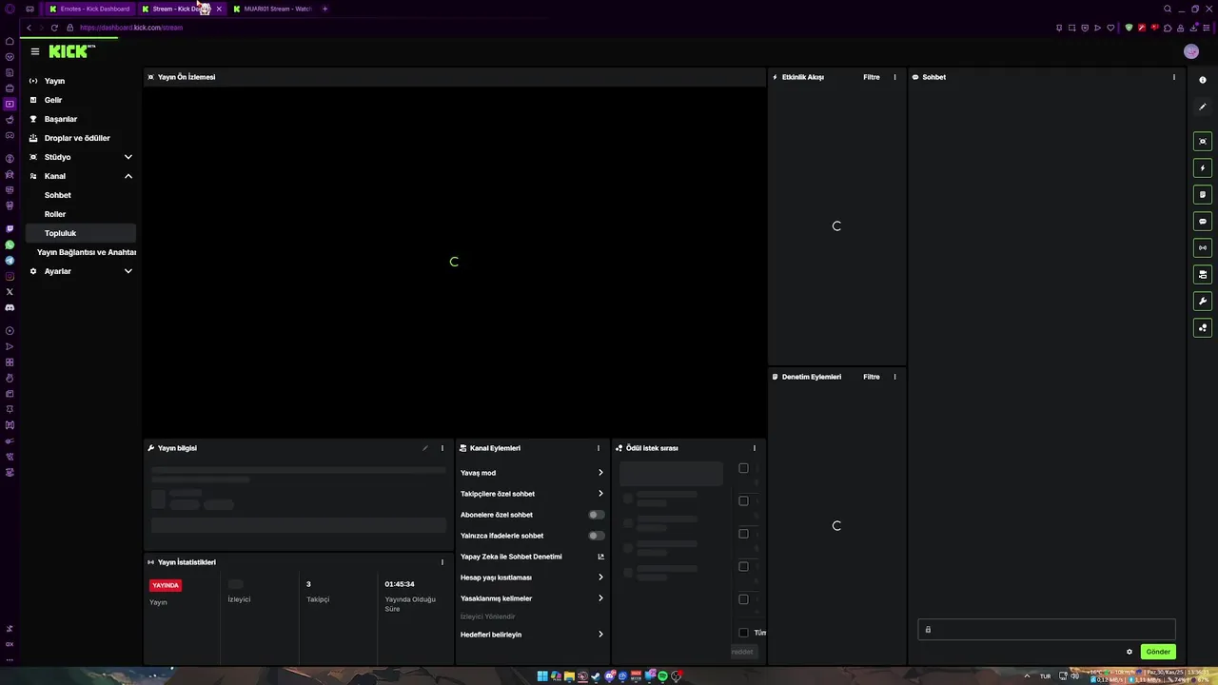Image resolution: width=1218 pixels, height=685 pixels.
Task: Open the external-link icon for Yapay Zeka Sohbet Denetimi
Action: click(600, 557)
